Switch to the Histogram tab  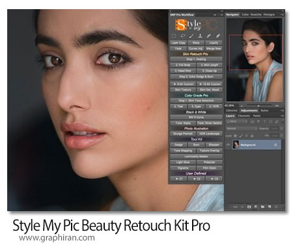[269, 14]
